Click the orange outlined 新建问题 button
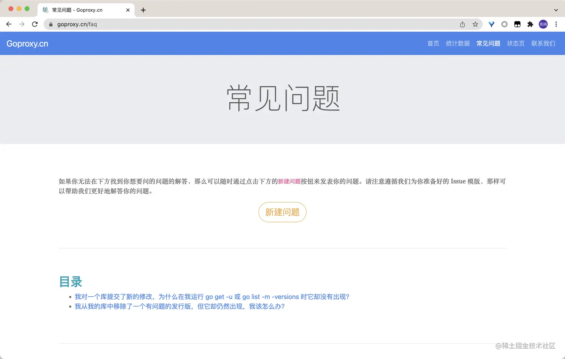 pos(282,212)
